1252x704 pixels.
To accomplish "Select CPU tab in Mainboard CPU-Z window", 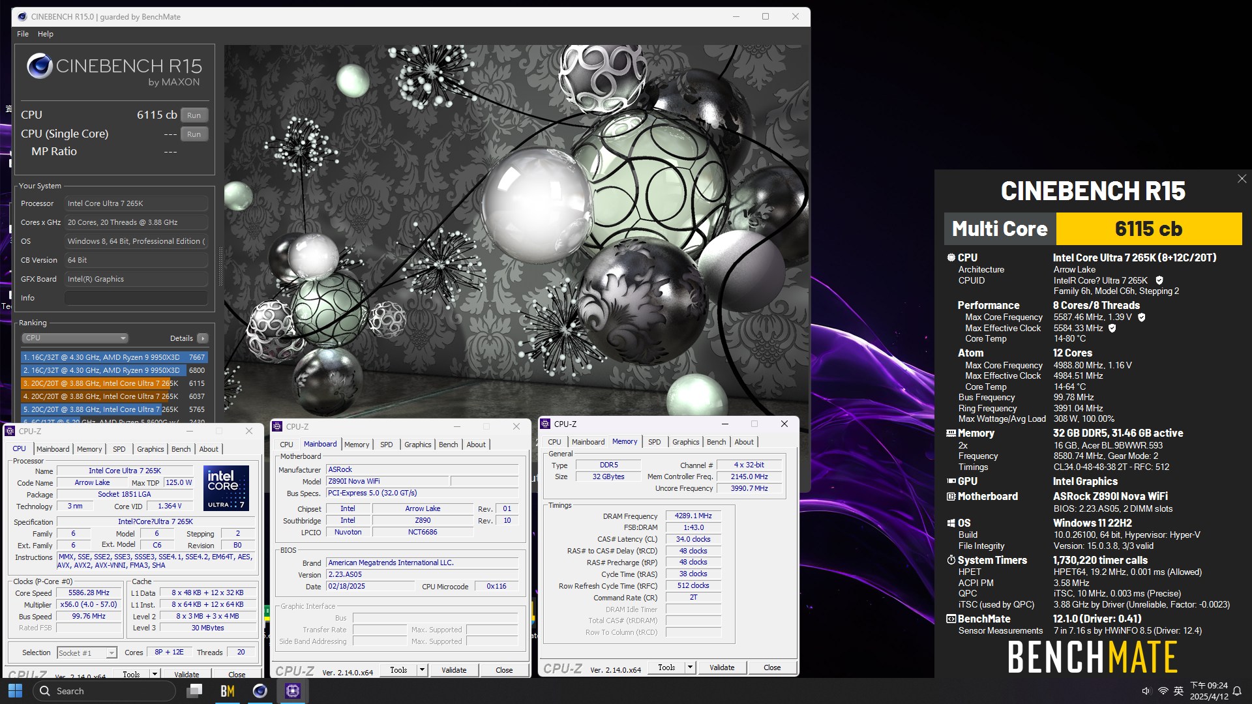I will (286, 445).
